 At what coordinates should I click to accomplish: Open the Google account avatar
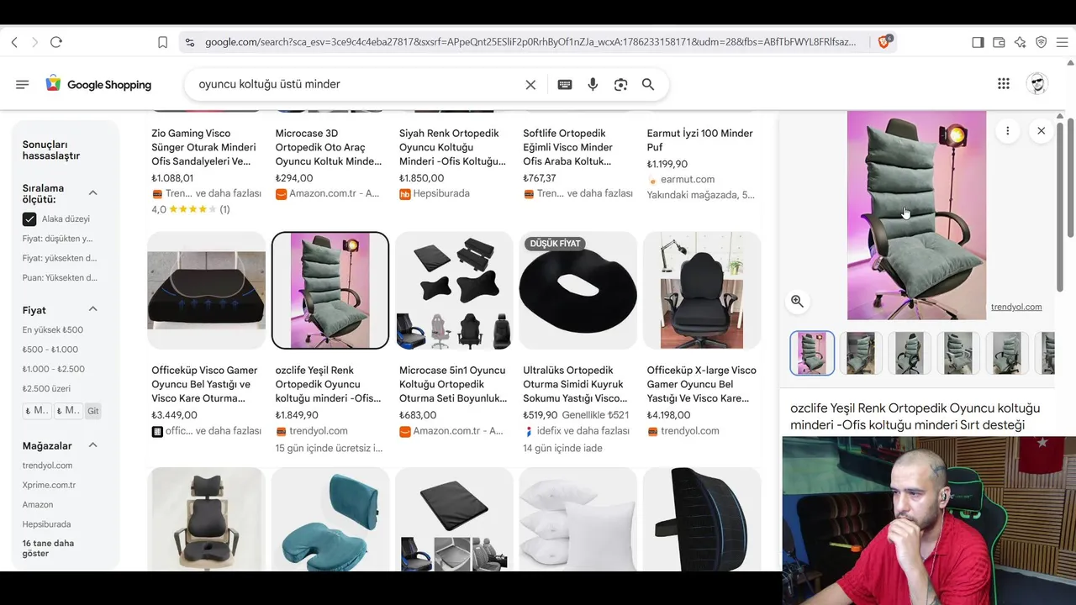(1037, 83)
